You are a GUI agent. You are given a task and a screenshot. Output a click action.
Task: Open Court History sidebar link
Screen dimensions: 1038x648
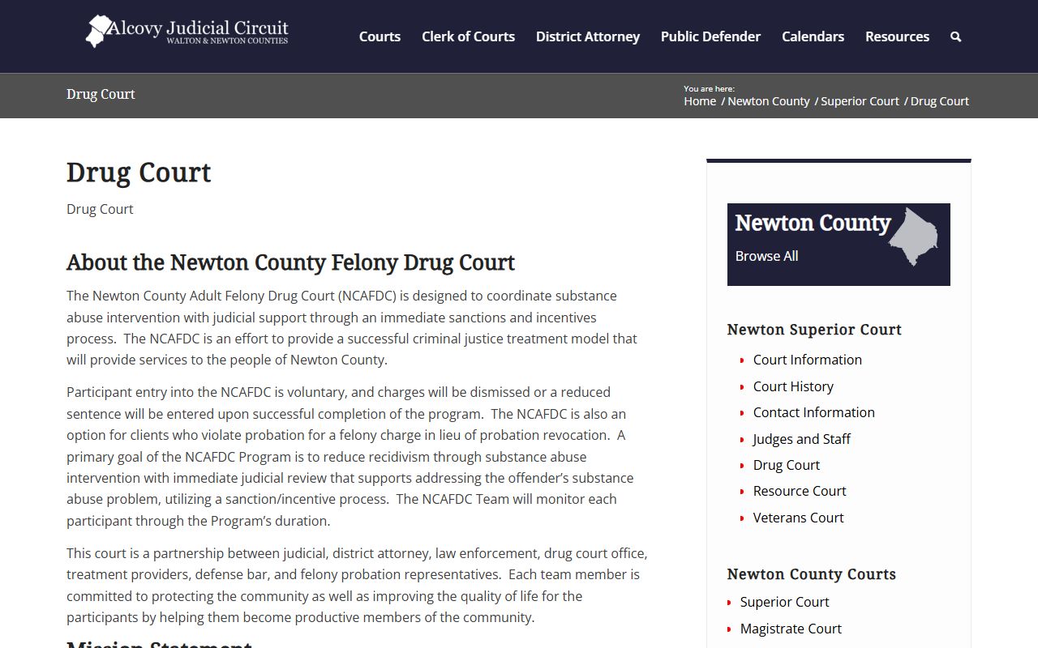793,386
